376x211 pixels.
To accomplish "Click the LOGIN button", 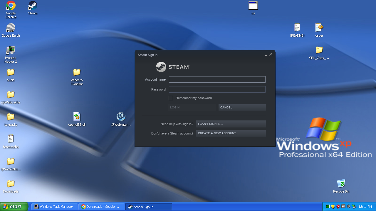I will 192,108.
